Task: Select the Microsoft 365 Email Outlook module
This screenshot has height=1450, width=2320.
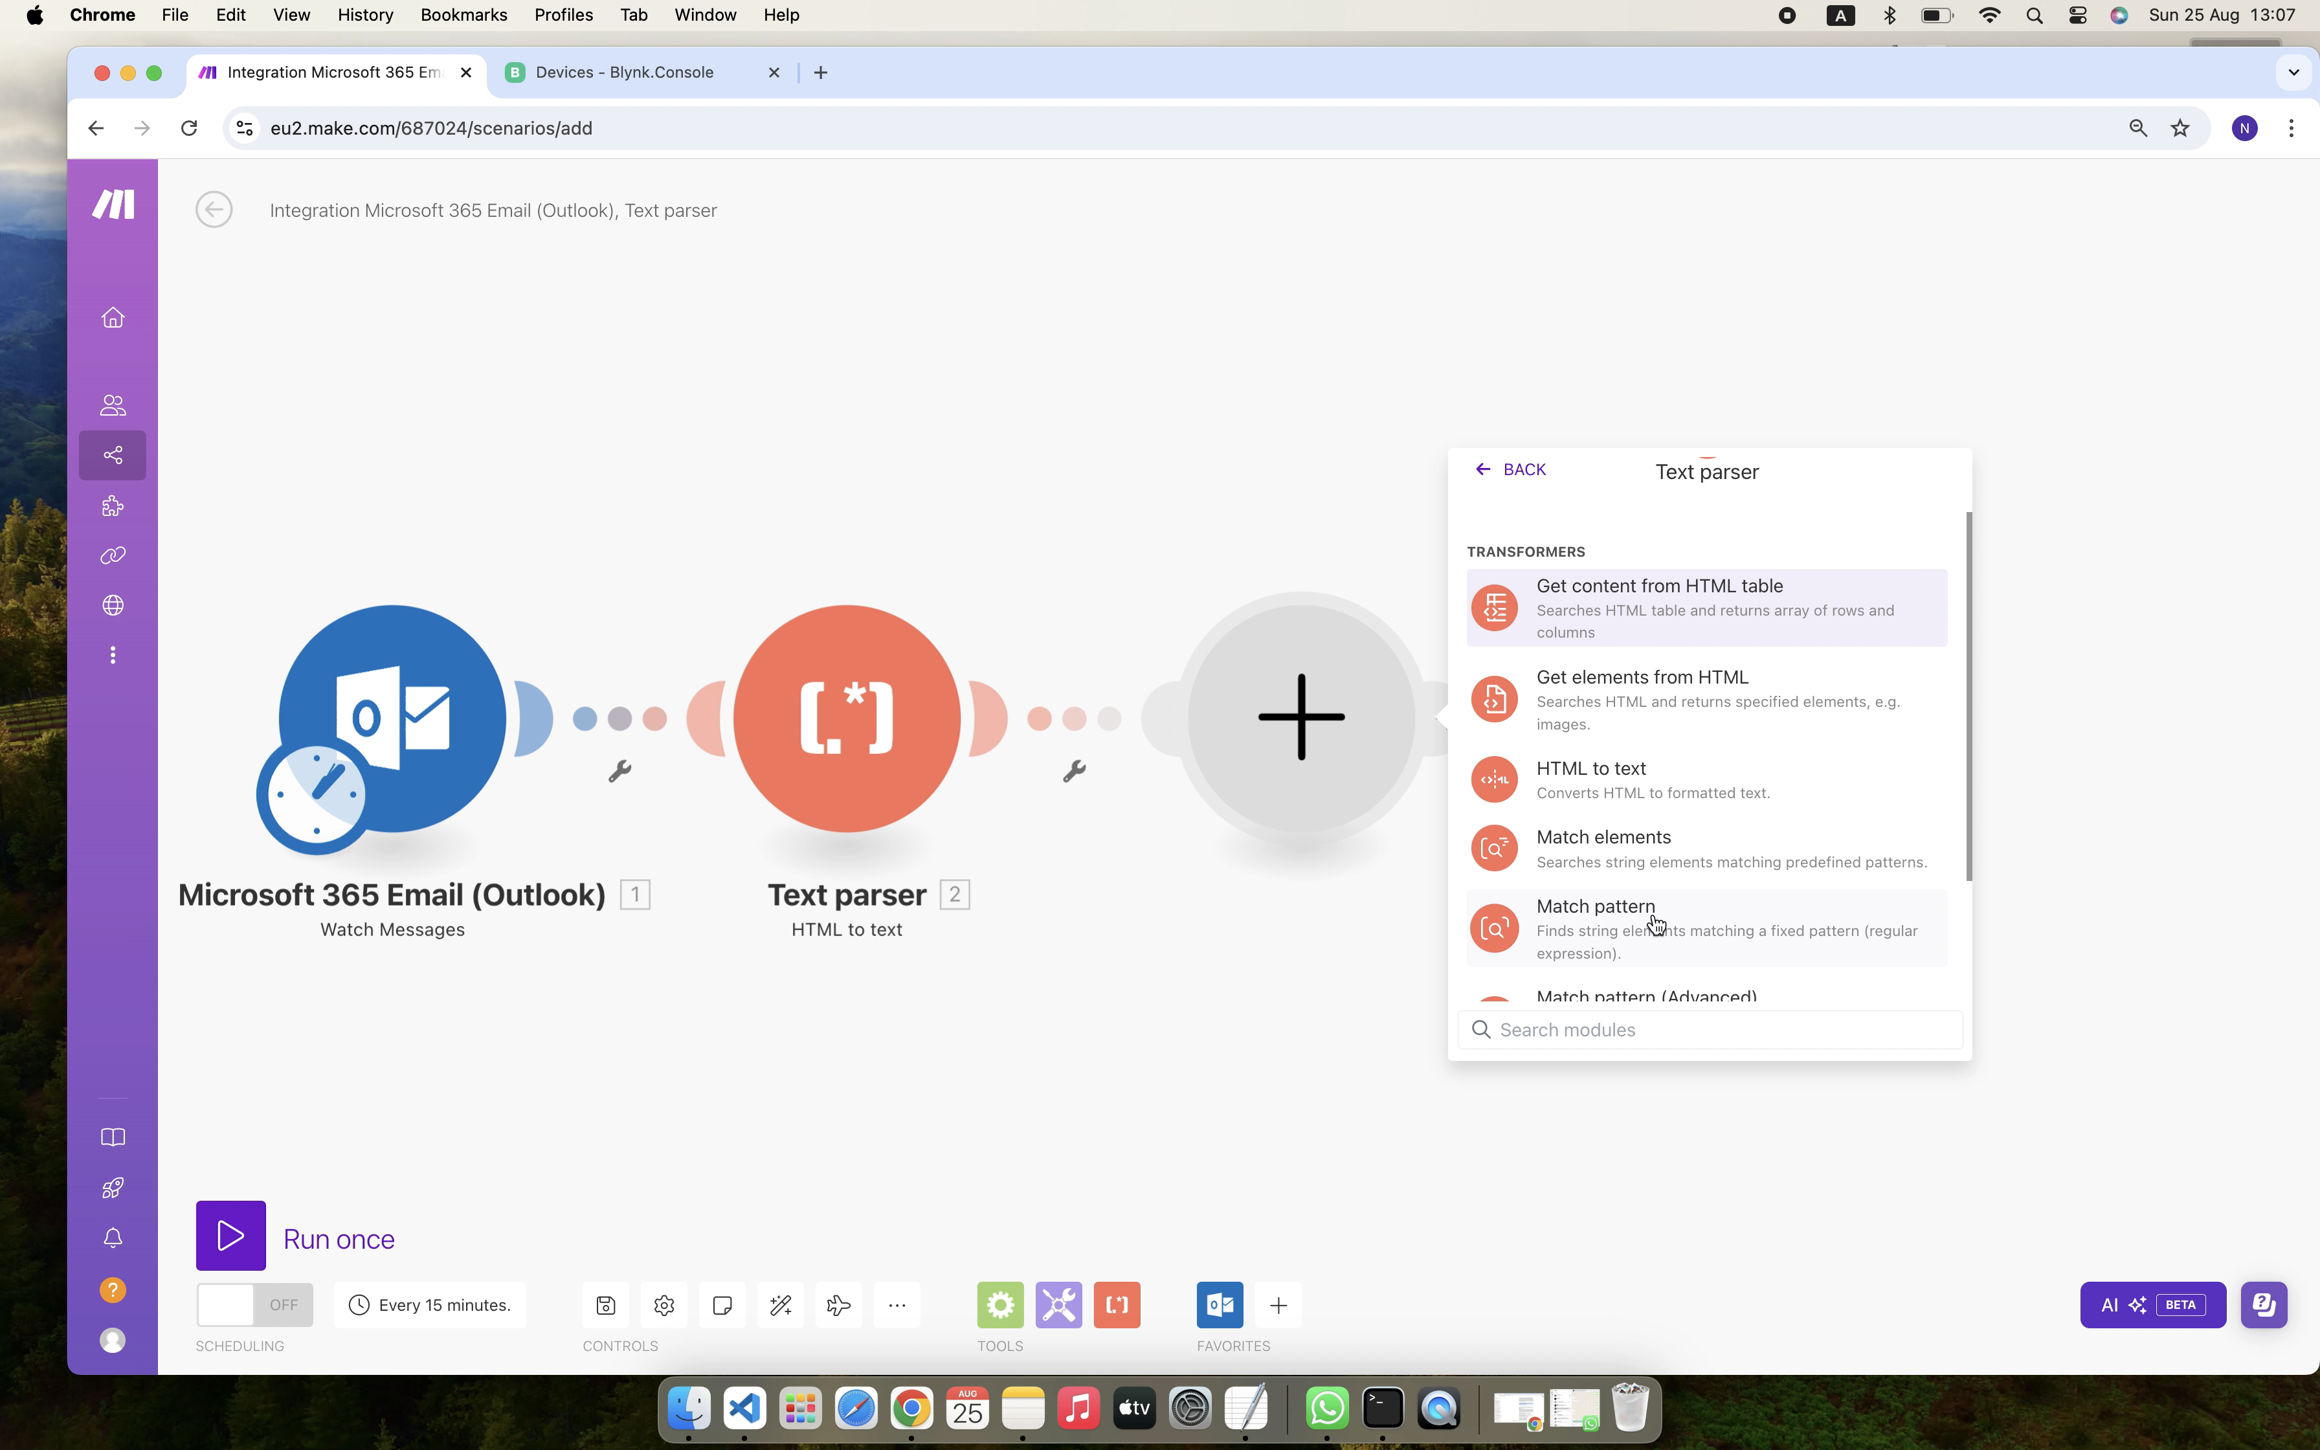Action: point(392,719)
